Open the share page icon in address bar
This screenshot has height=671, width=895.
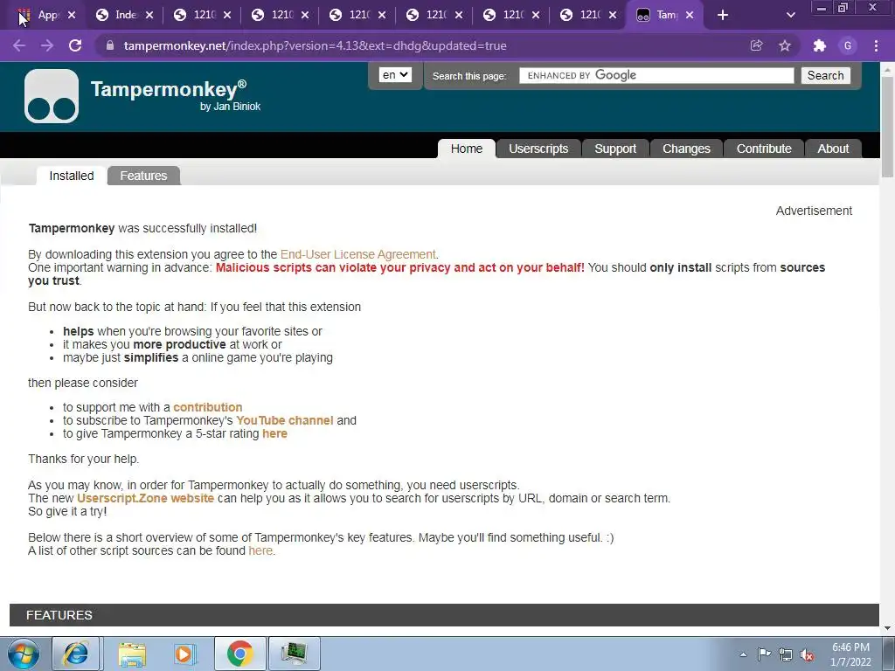tap(756, 45)
